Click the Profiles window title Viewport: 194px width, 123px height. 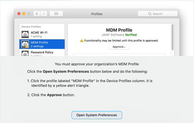[97, 14]
